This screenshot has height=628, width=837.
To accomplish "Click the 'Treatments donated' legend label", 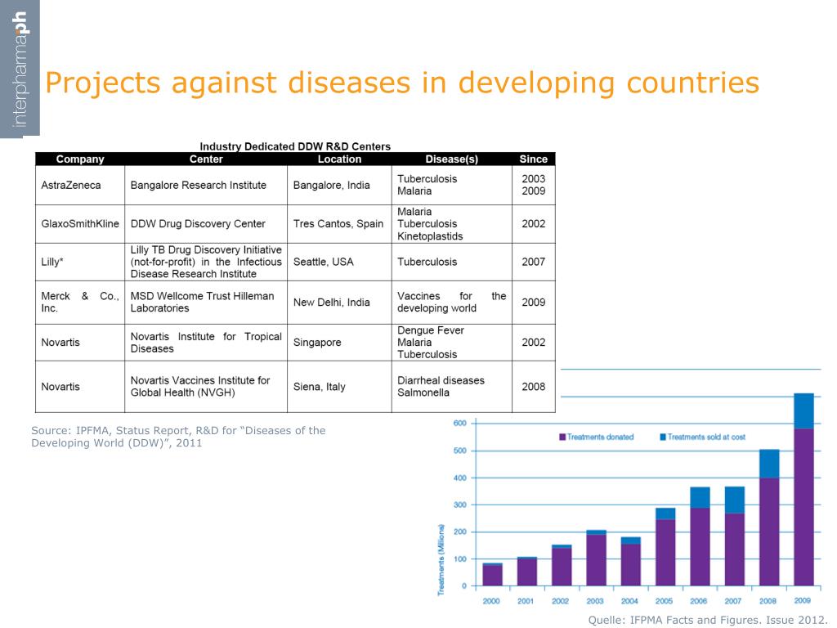I will click(600, 437).
